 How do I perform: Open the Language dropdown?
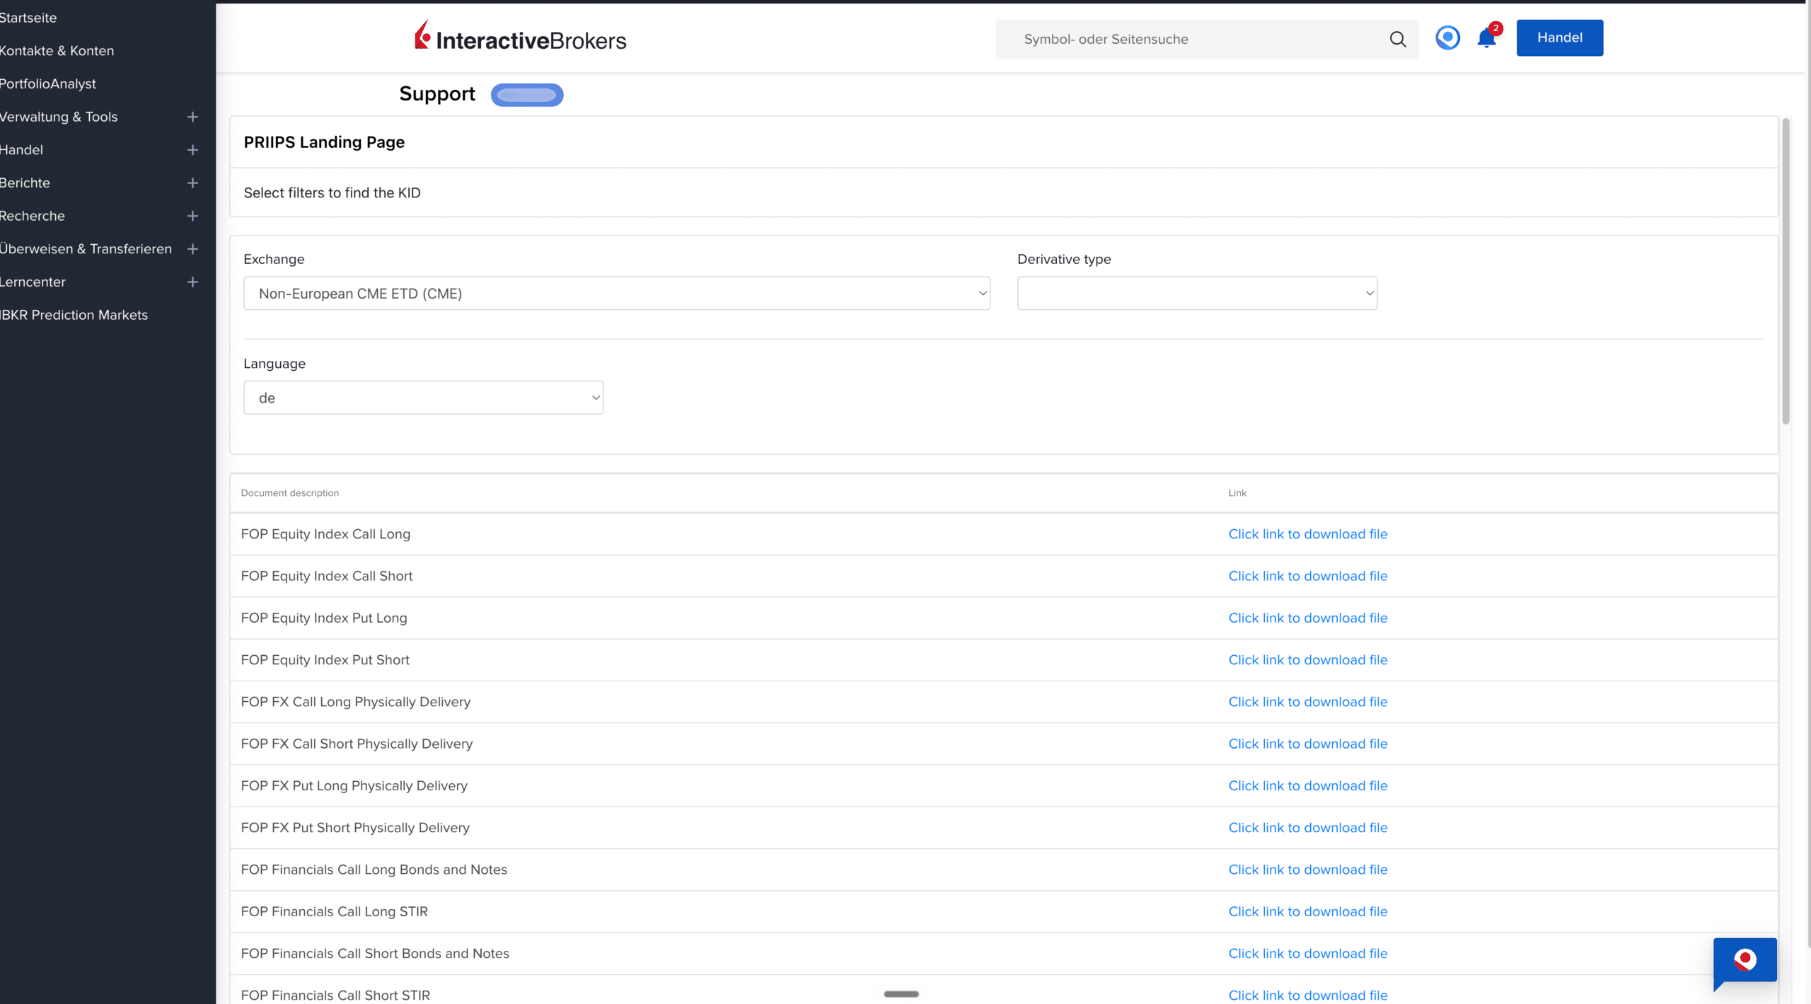pos(423,398)
